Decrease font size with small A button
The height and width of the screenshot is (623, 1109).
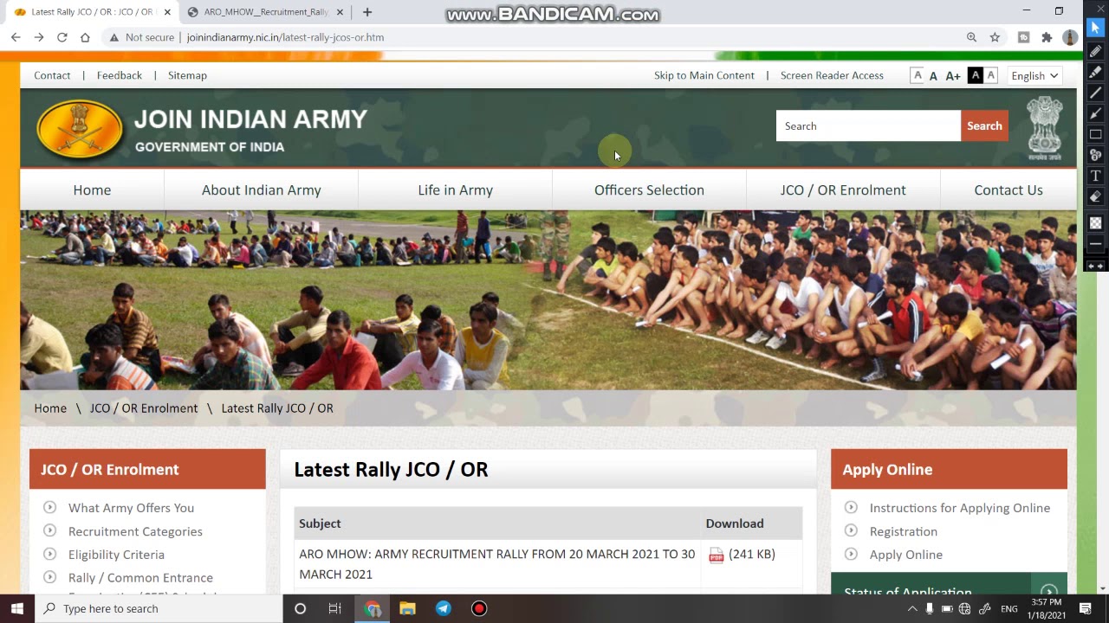tap(917, 75)
